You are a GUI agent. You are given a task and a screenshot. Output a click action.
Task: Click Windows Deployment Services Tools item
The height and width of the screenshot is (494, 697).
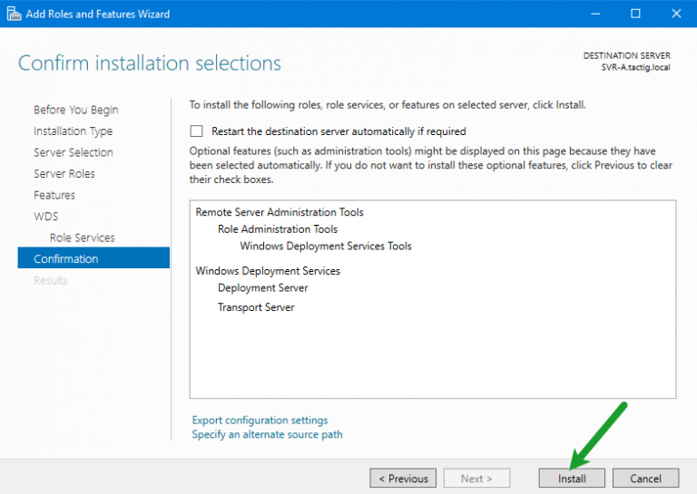[326, 246]
